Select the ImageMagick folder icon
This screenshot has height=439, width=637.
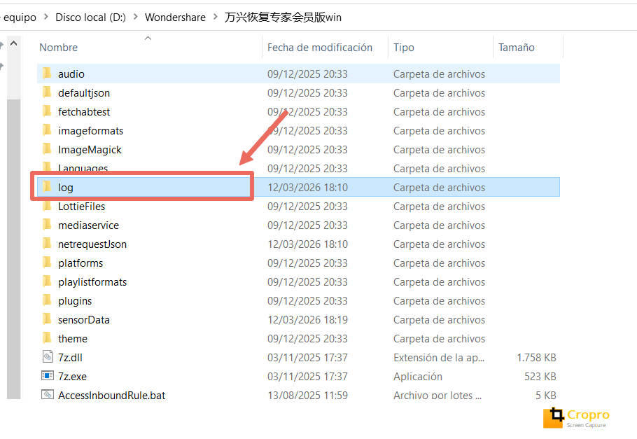click(47, 149)
